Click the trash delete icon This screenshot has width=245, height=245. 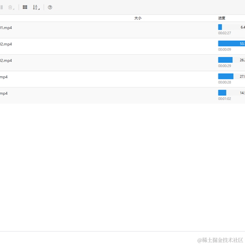click(10, 7)
